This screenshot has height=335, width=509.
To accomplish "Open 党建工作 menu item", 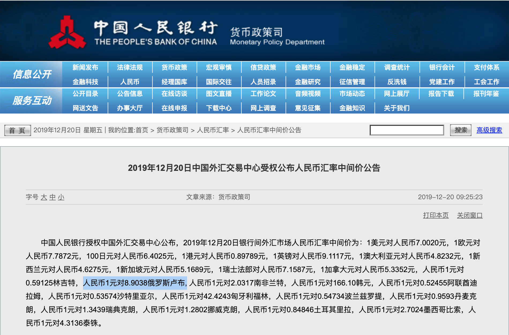I will (442, 82).
